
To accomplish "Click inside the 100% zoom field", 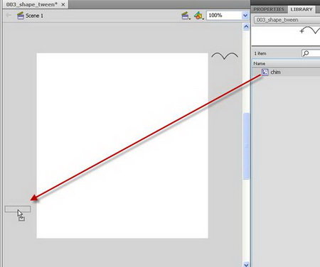I will (x=224, y=16).
